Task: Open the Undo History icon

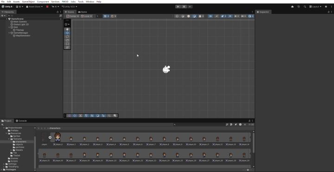Action: [299, 6]
